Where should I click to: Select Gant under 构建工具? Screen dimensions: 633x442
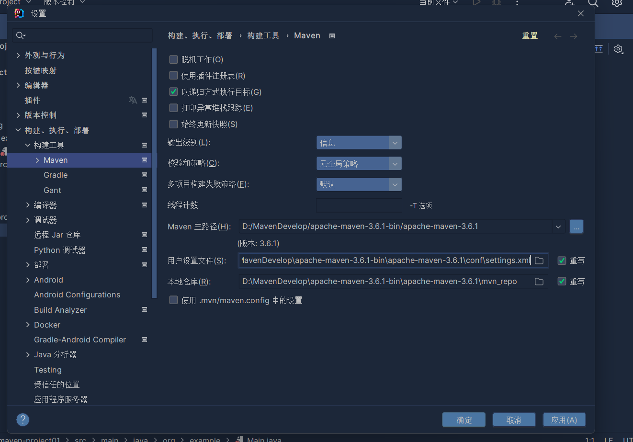tap(52, 190)
